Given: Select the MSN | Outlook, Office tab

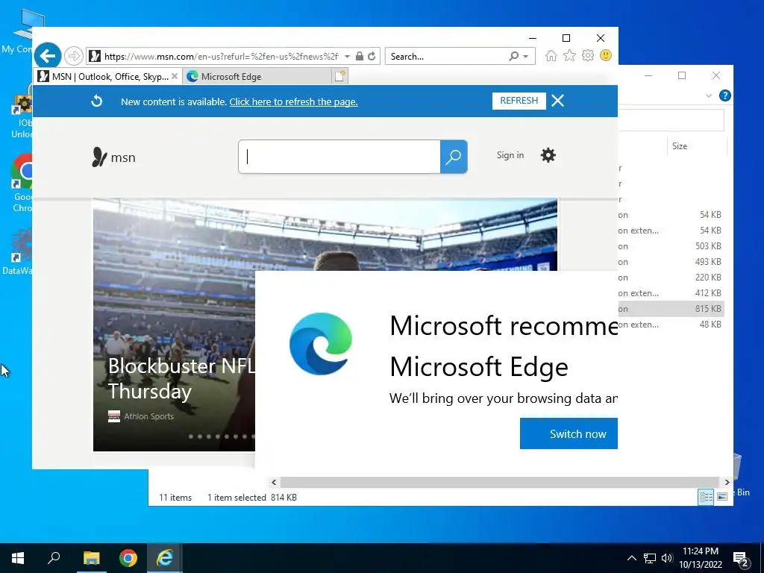Looking at the screenshot, I should (x=108, y=77).
